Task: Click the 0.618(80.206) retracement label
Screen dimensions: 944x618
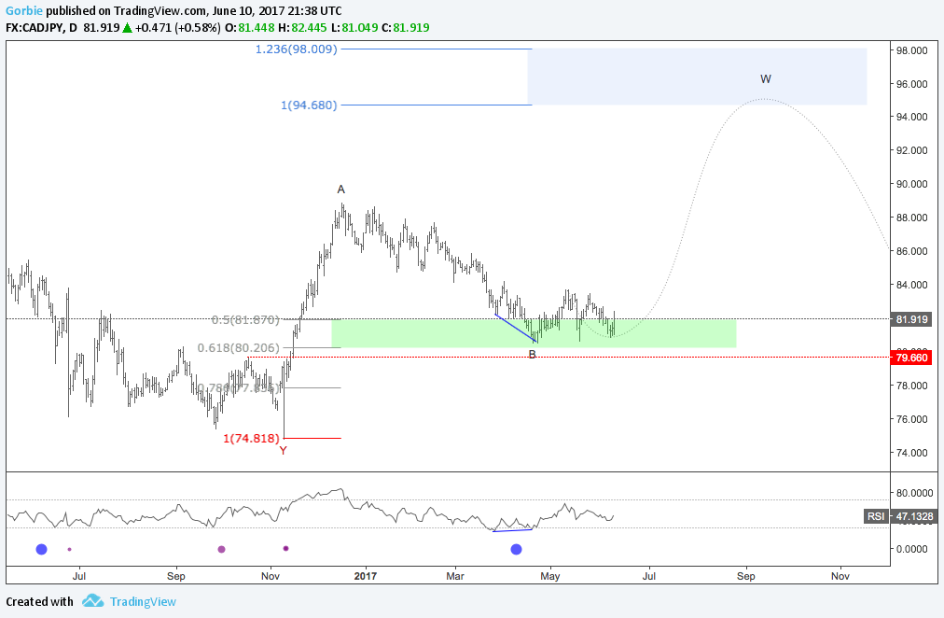Action: coord(239,348)
